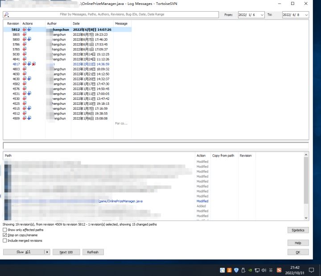Click the changed paths vertical scrollbar thumb
Image resolution: width=321 pixels, height=276 pixels.
pyautogui.click(x=306, y=181)
